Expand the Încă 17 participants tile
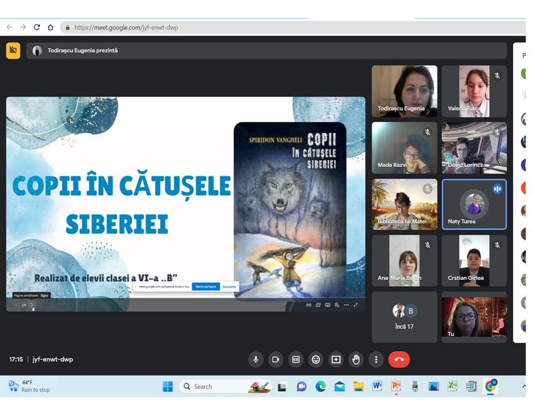The height and width of the screenshot is (400, 533). coord(404,317)
